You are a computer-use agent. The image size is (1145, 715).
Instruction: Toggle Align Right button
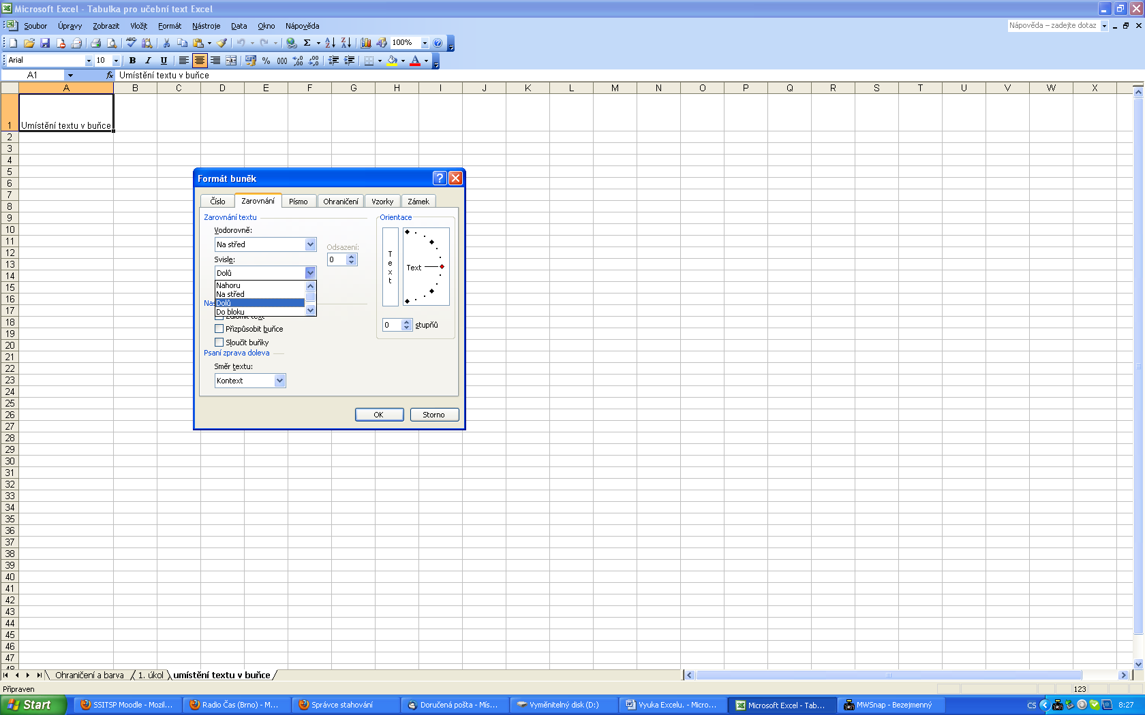click(x=215, y=61)
